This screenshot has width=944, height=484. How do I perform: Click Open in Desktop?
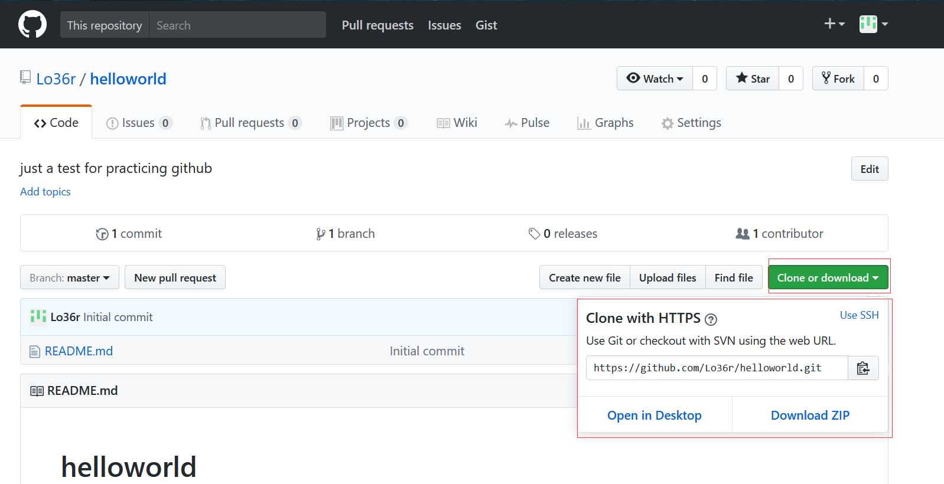(655, 416)
